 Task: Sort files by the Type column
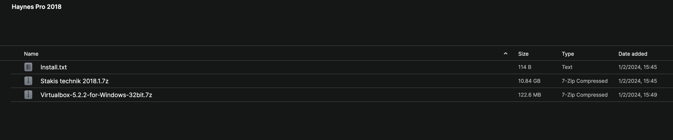click(x=568, y=54)
